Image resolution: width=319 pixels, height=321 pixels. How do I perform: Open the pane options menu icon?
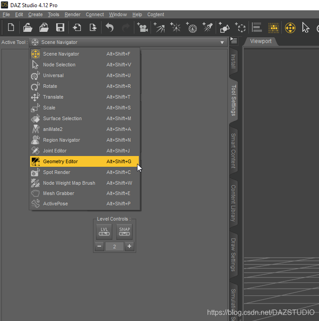[234, 40]
